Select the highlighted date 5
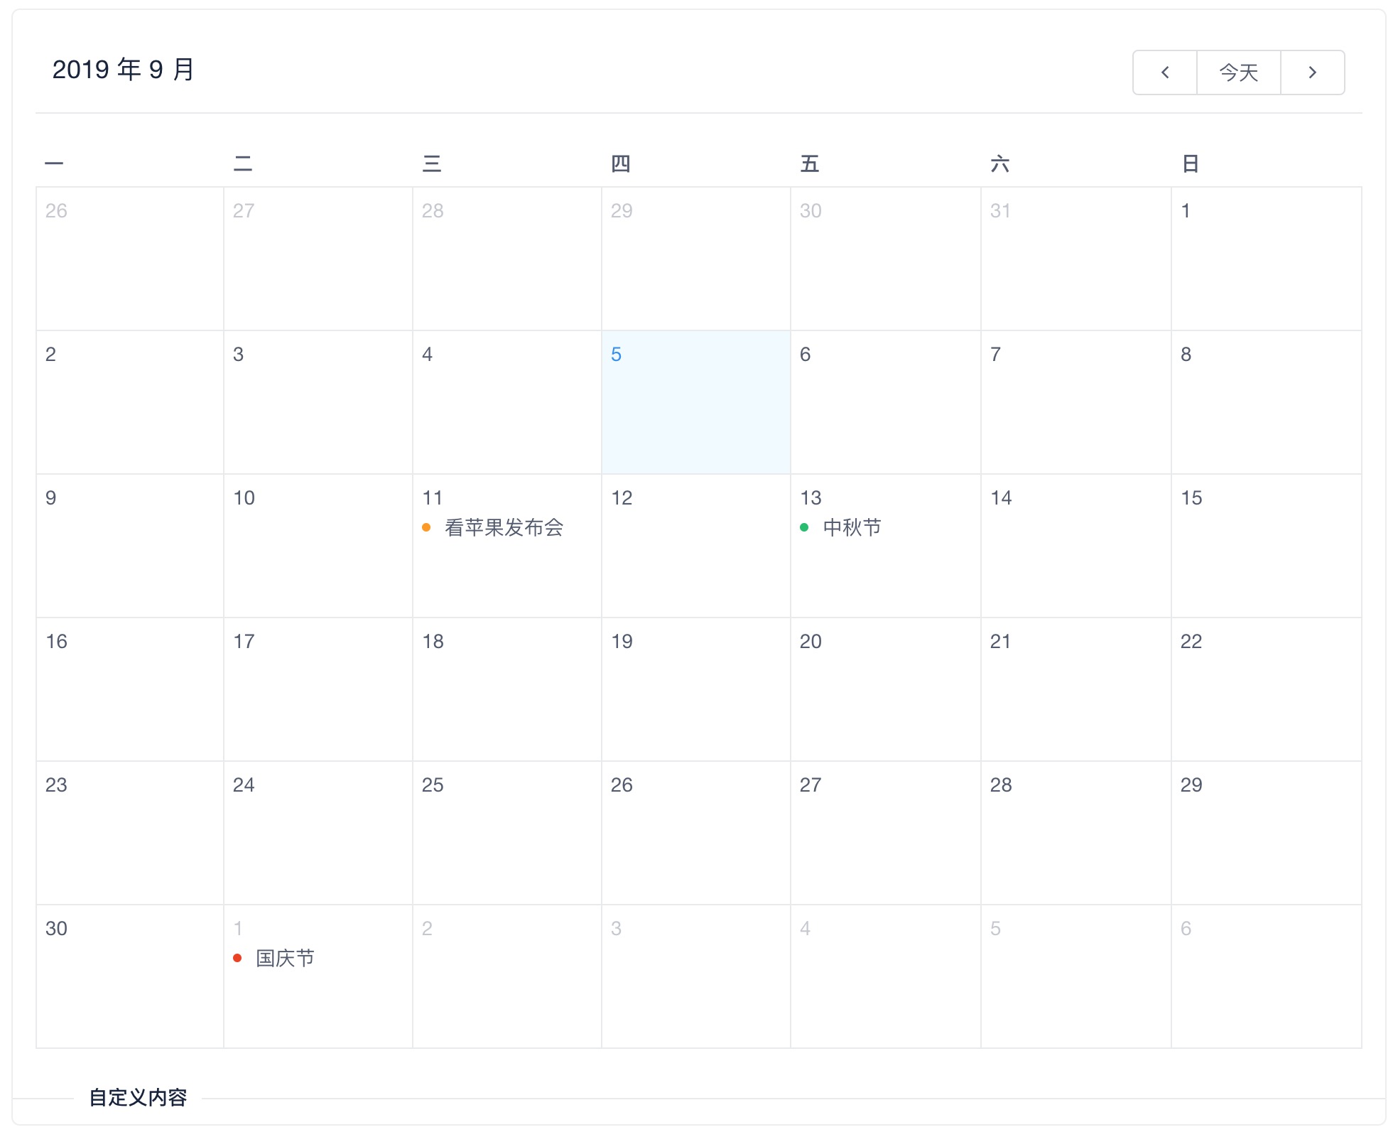1398x1137 pixels. pos(695,402)
